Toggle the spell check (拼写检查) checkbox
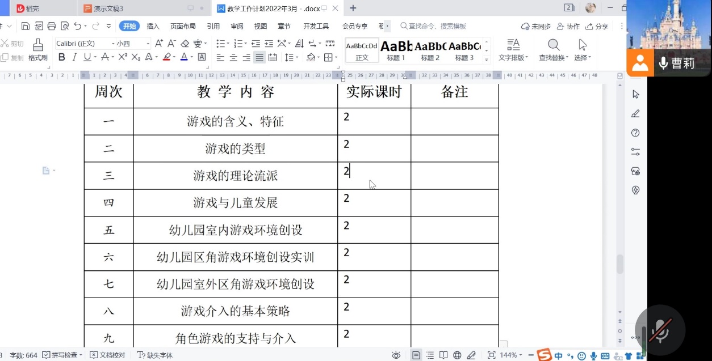Screen dimensions: 712x361 click(x=47, y=355)
